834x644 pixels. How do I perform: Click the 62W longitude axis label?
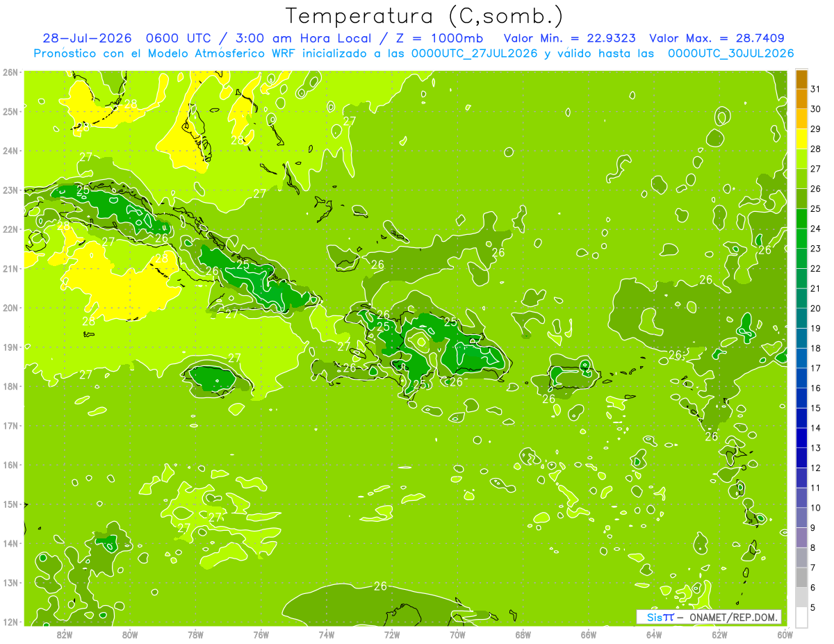coord(719,635)
